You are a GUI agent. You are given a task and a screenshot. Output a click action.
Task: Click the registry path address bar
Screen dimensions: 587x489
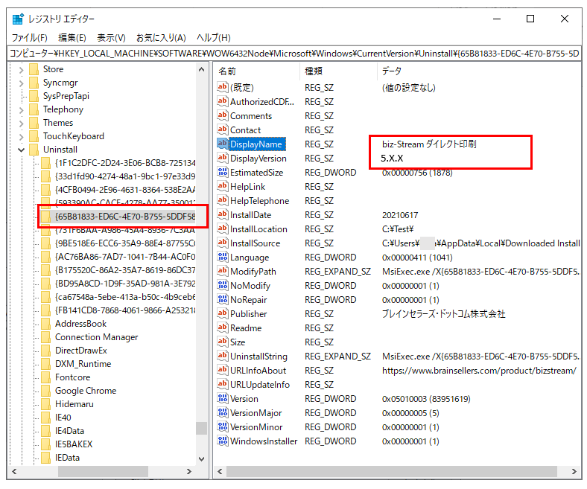[x=294, y=54]
